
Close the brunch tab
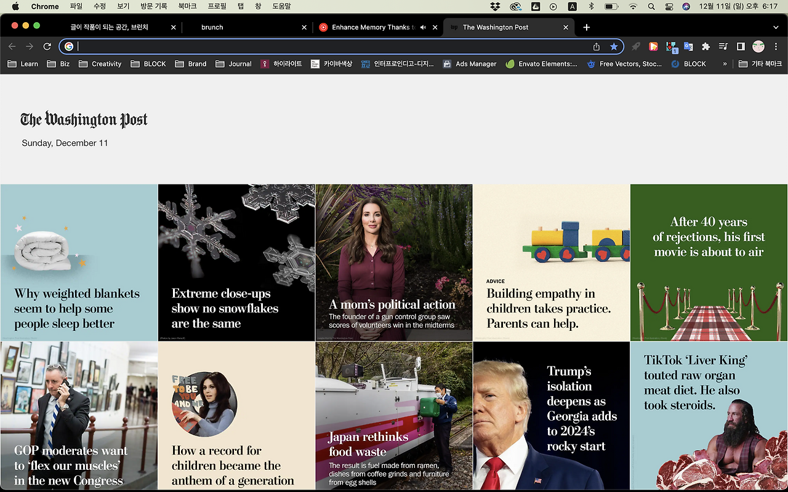[x=304, y=28]
